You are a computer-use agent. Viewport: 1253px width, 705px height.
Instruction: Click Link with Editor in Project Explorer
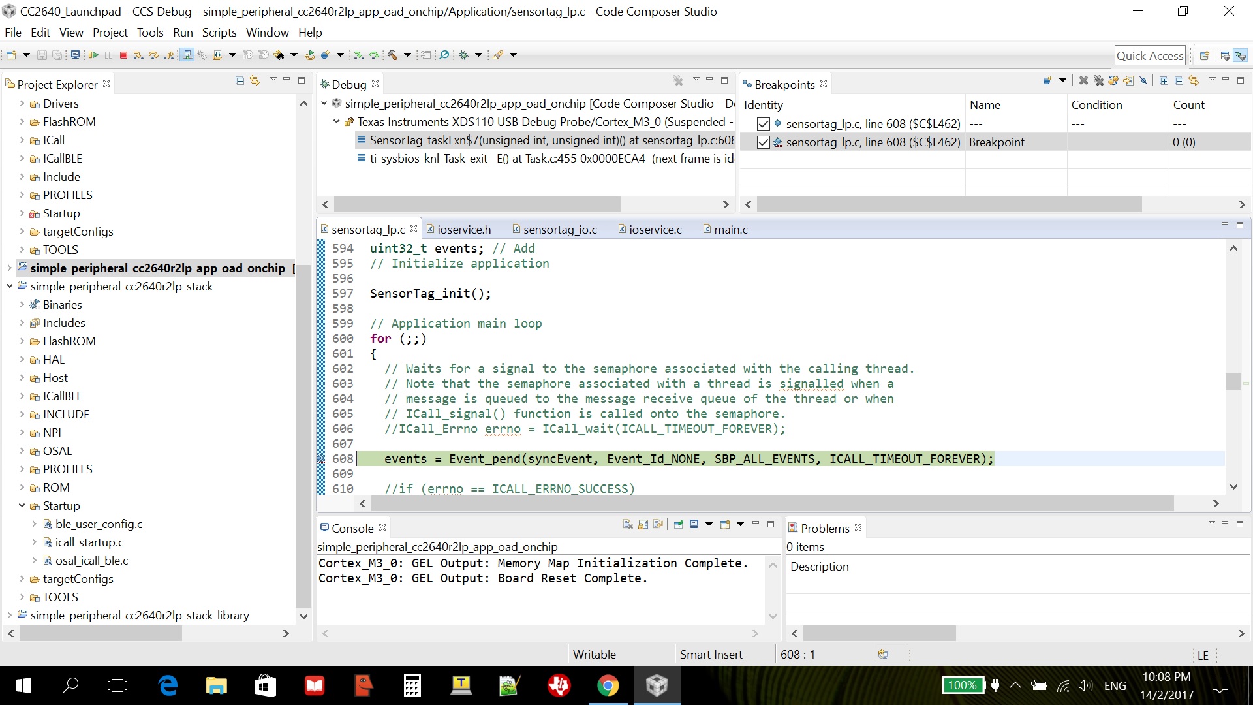(255, 80)
